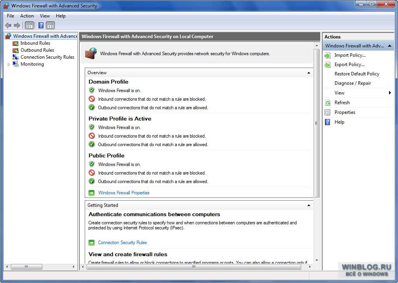Toggle the Show/Hide Console Tree toolbar icon

click(x=30, y=25)
